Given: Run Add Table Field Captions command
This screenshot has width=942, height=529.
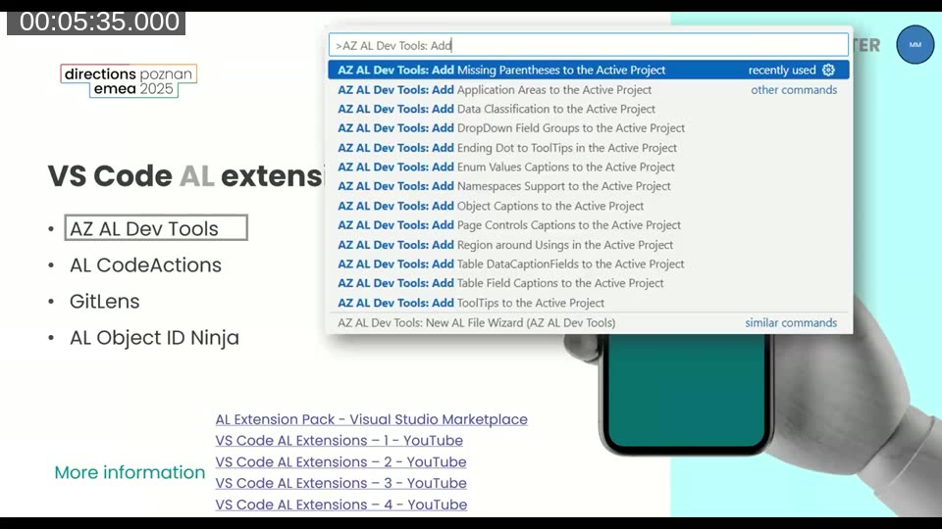Looking at the screenshot, I should coord(589,283).
